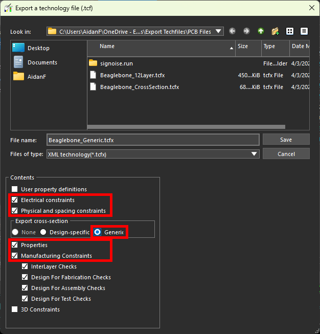320x334 pixels.
Task: Open AidanF folder in sidebar
Action: pos(29,77)
